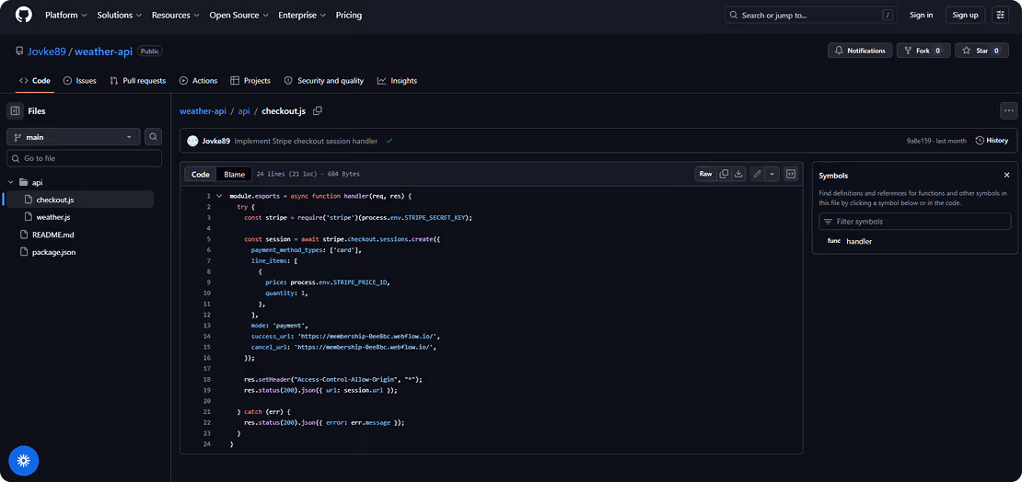Viewport: 1022px width, 482px height.
Task: Open more file actions ellipsis menu
Action: [x=1008, y=110]
